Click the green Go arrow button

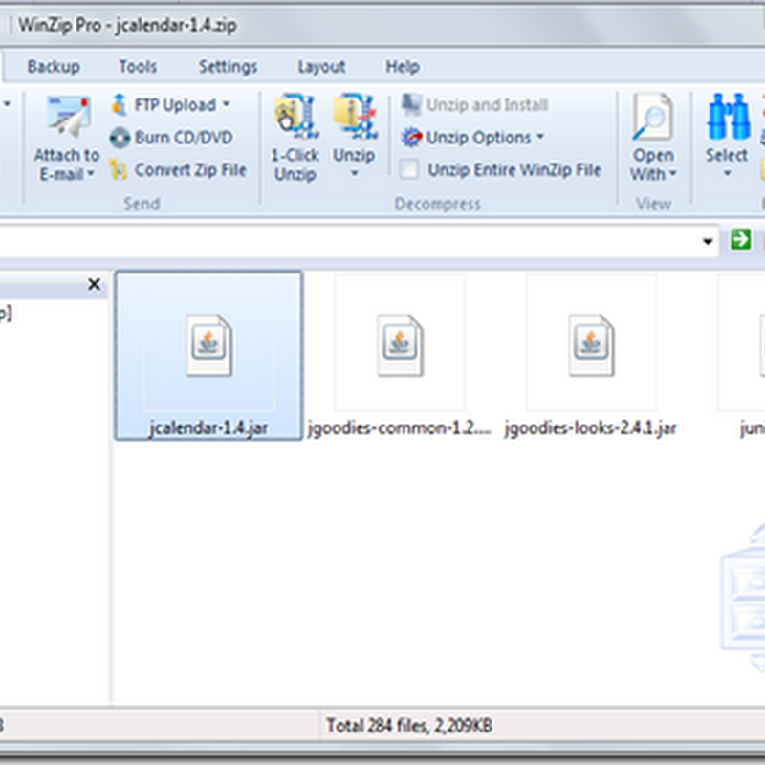click(740, 240)
